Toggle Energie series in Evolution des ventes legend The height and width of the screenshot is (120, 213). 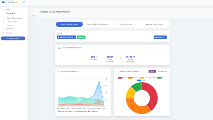61,111
